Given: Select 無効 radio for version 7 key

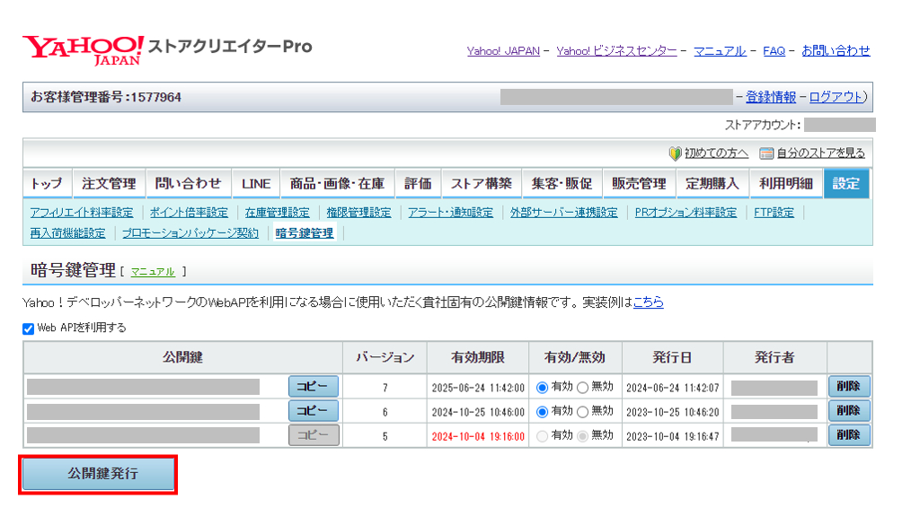Looking at the screenshot, I should pyautogui.click(x=583, y=388).
